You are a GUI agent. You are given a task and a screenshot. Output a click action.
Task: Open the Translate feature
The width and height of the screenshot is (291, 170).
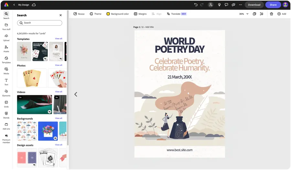tap(177, 14)
